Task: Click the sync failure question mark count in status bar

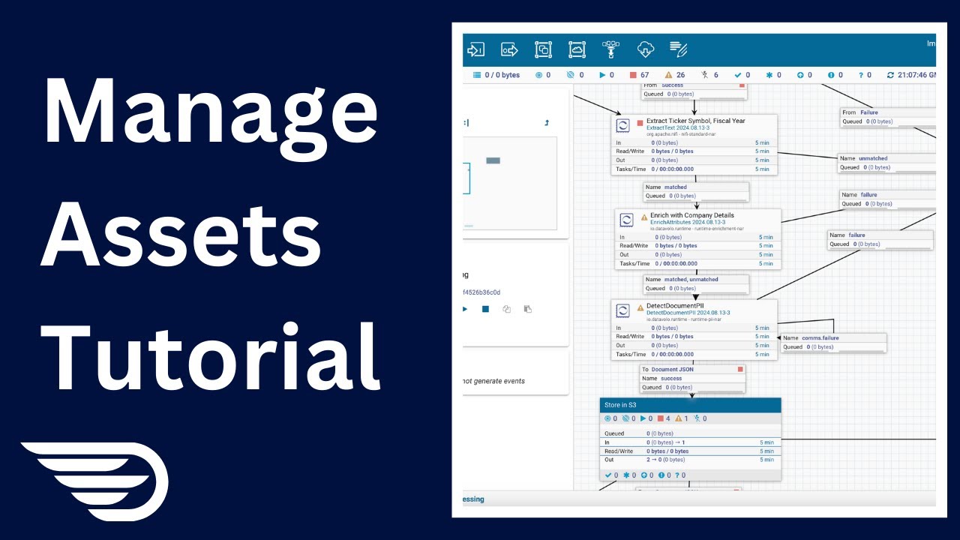Action: click(x=865, y=75)
